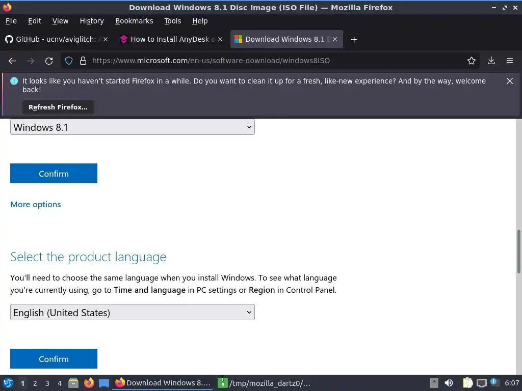Image resolution: width=522 pixels, height=391 pixels.
Task: Open the More options link
Action: [x=36, y=205]
